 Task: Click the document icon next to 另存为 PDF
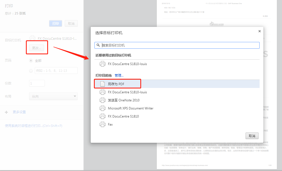(x=103, y=84)
